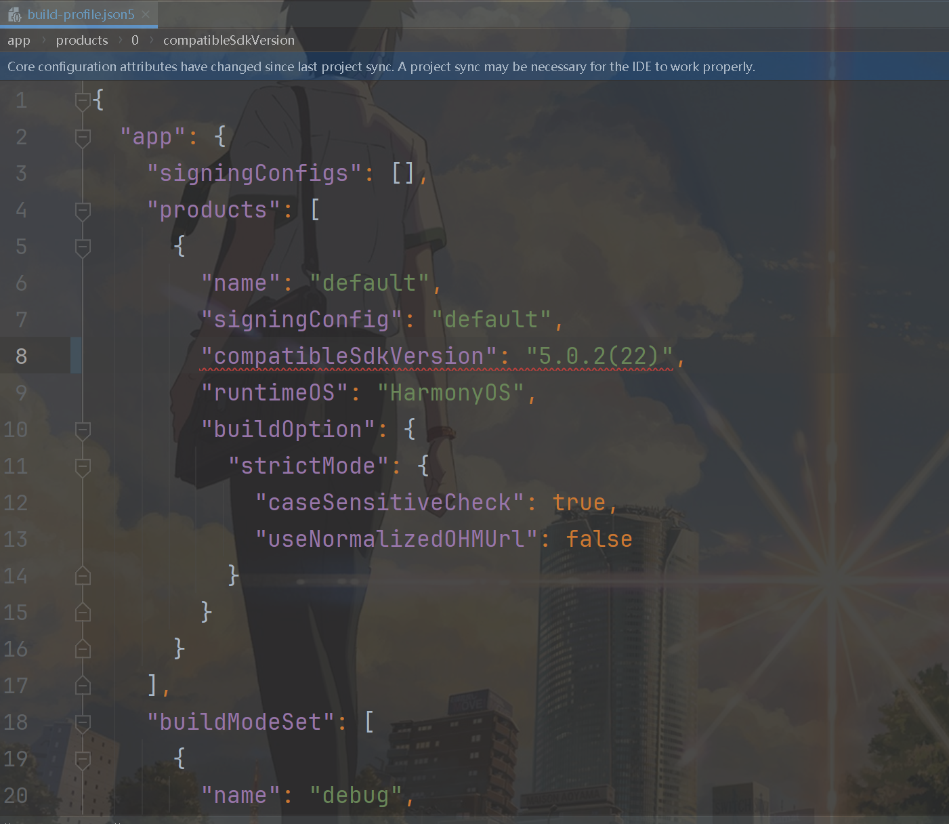
Task: Fold the product object at line 5
Action: coord(83,247)
